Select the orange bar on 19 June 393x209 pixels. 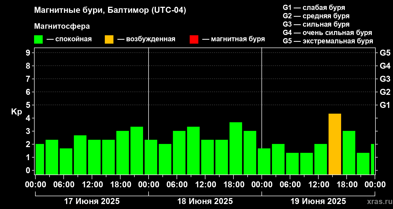pos(335,144)
